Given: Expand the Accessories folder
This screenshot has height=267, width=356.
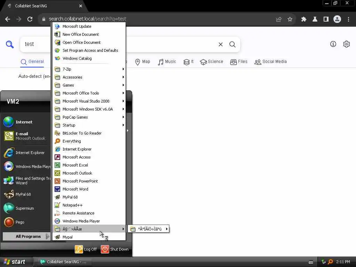Looking at the screenshot, I should (89, 77).
